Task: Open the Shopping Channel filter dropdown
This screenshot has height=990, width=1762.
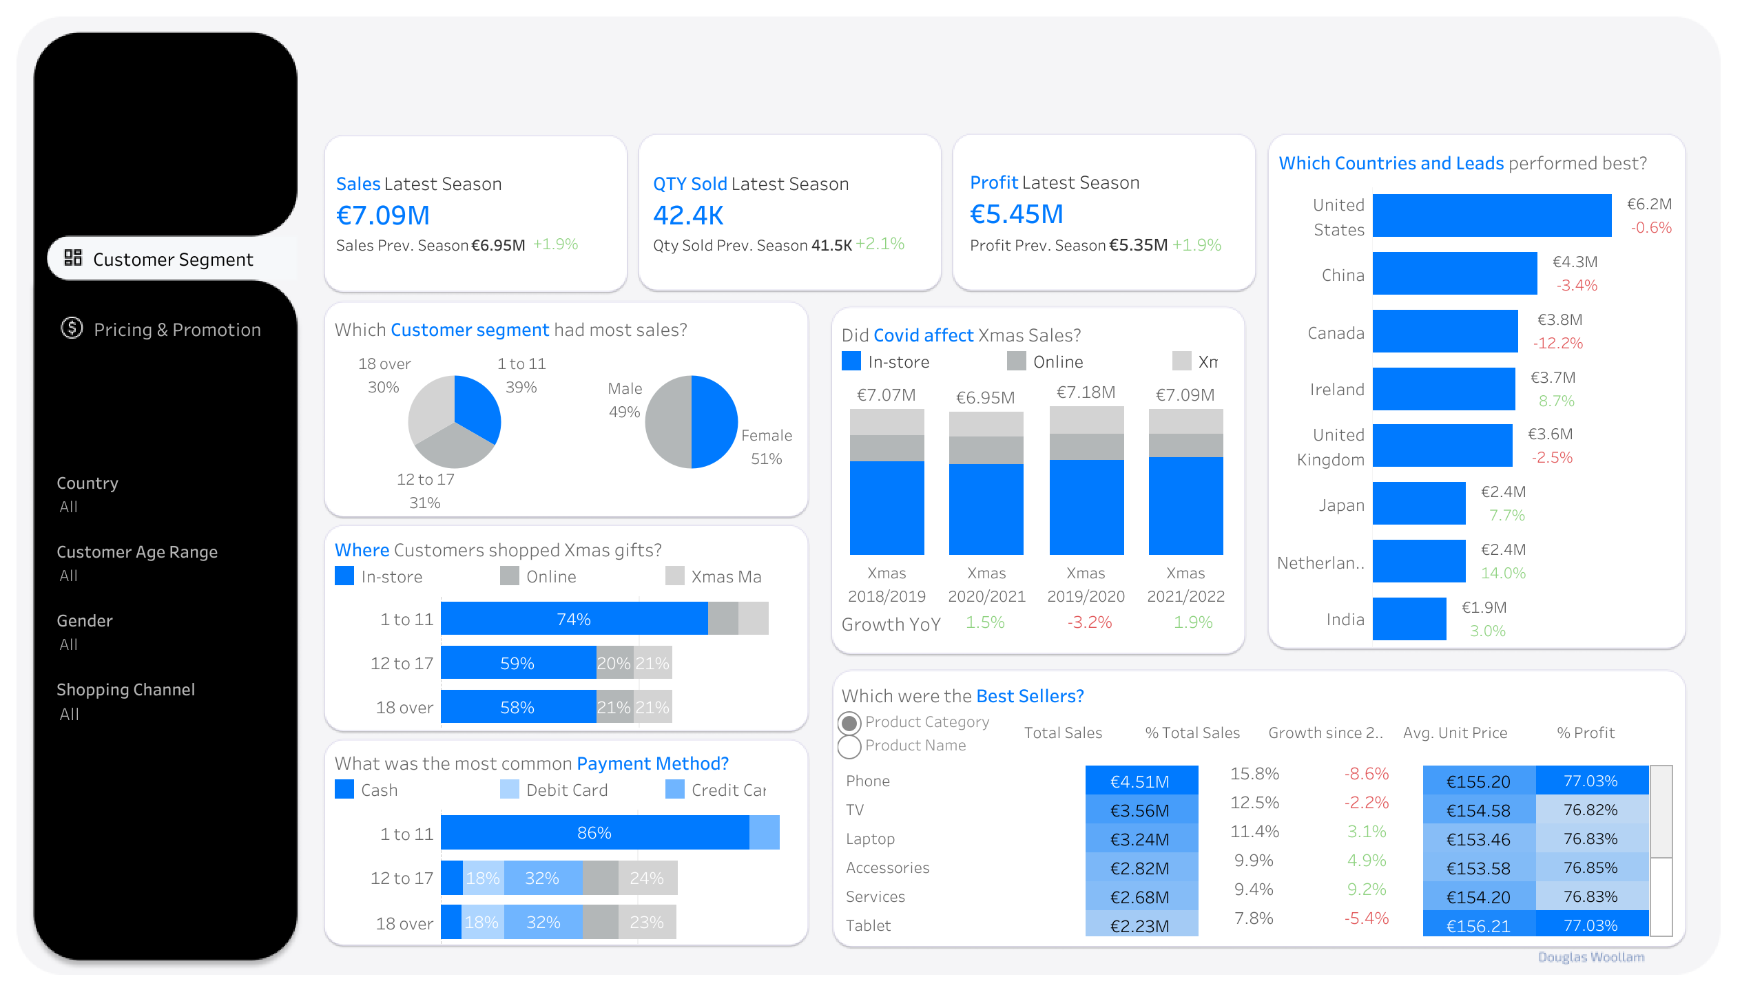Action: tap(69, 715)
